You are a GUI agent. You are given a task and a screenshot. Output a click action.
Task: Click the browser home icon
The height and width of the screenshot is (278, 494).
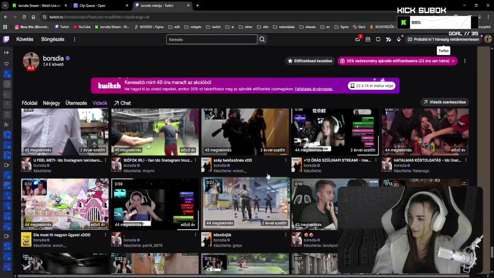[x=33, y=17]
